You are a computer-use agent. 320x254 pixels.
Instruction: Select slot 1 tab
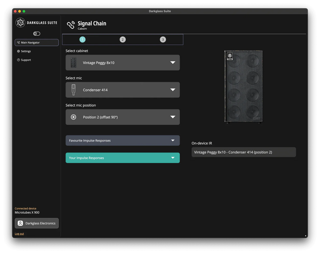pyautogui.click(x=82, y=40)
